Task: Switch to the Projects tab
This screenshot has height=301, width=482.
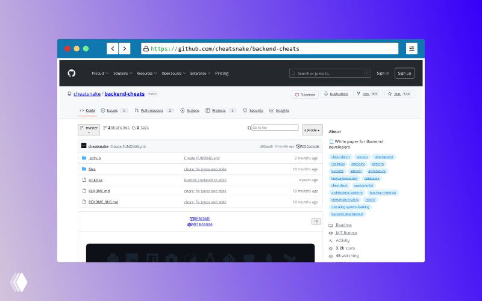Action: pos(221,111)
